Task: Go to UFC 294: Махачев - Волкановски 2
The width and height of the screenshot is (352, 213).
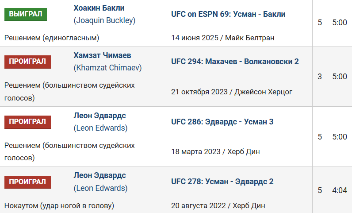Action: tap(235, 62)
